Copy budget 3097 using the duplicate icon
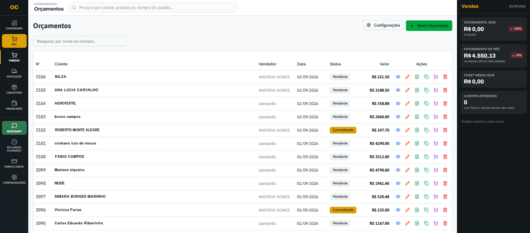This screenshot has height=233, width=530. pos(426,197)
